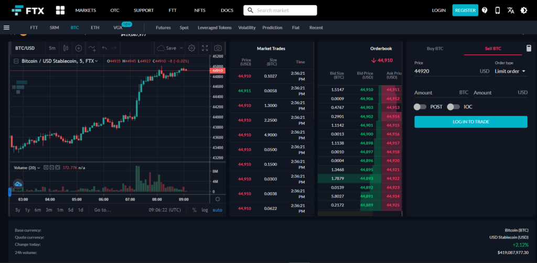Image resolution: width=537 pixels, height=263 pixels.
Task: Open Volume indicator settings icon
Action: click(52, 168)
